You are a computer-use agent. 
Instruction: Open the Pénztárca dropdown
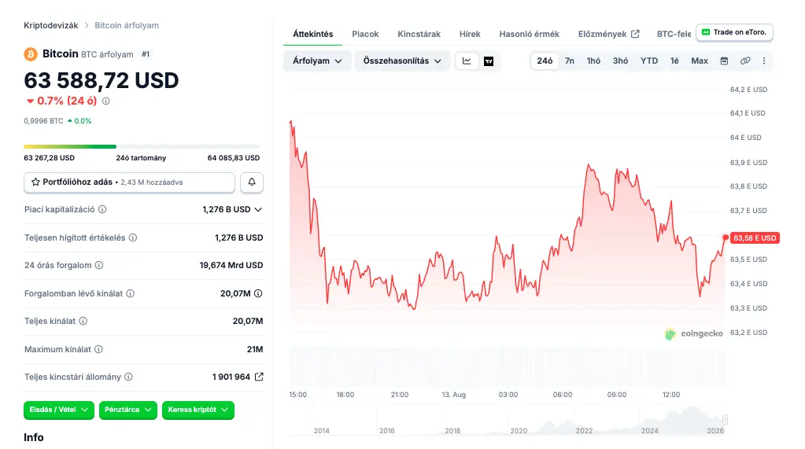[127, 410]
